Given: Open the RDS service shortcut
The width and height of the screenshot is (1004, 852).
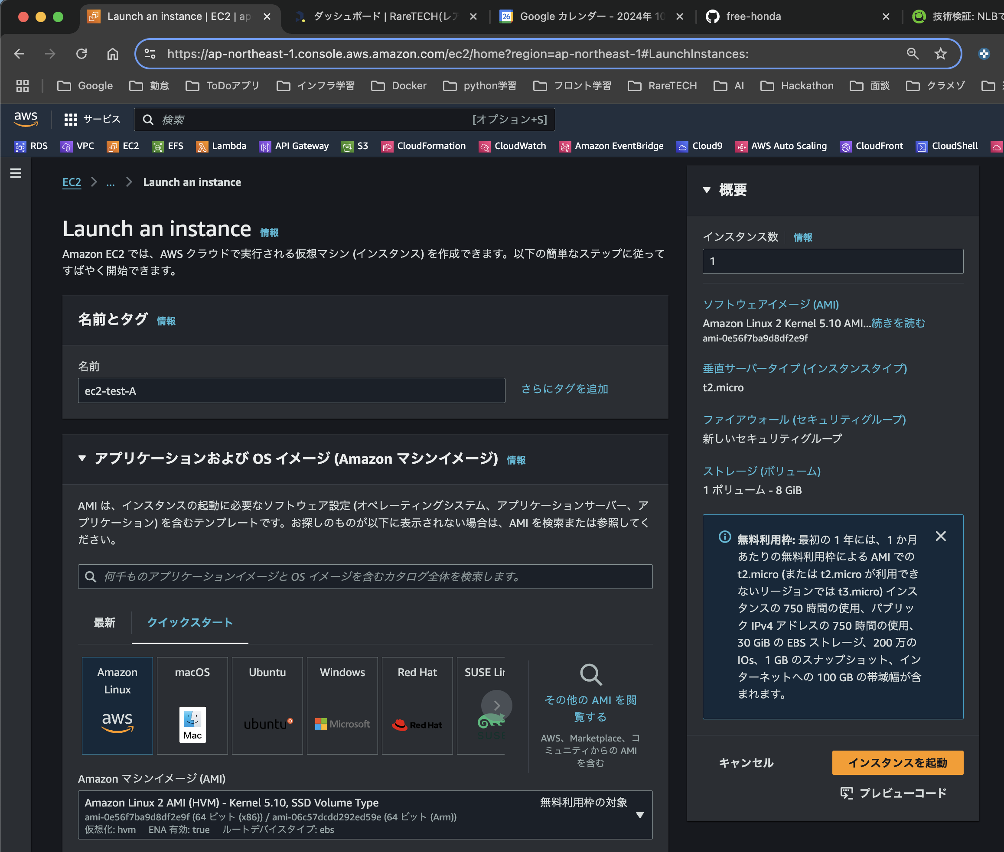Looking at the screenshot, I should [31, 146].
